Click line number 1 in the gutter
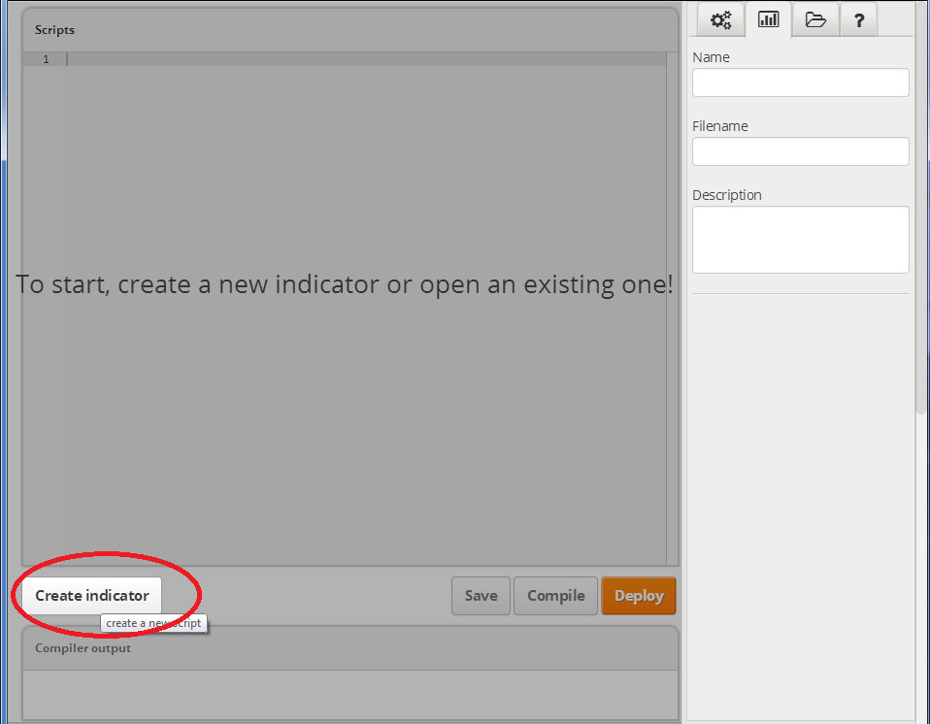 click(x=46, y=59)
